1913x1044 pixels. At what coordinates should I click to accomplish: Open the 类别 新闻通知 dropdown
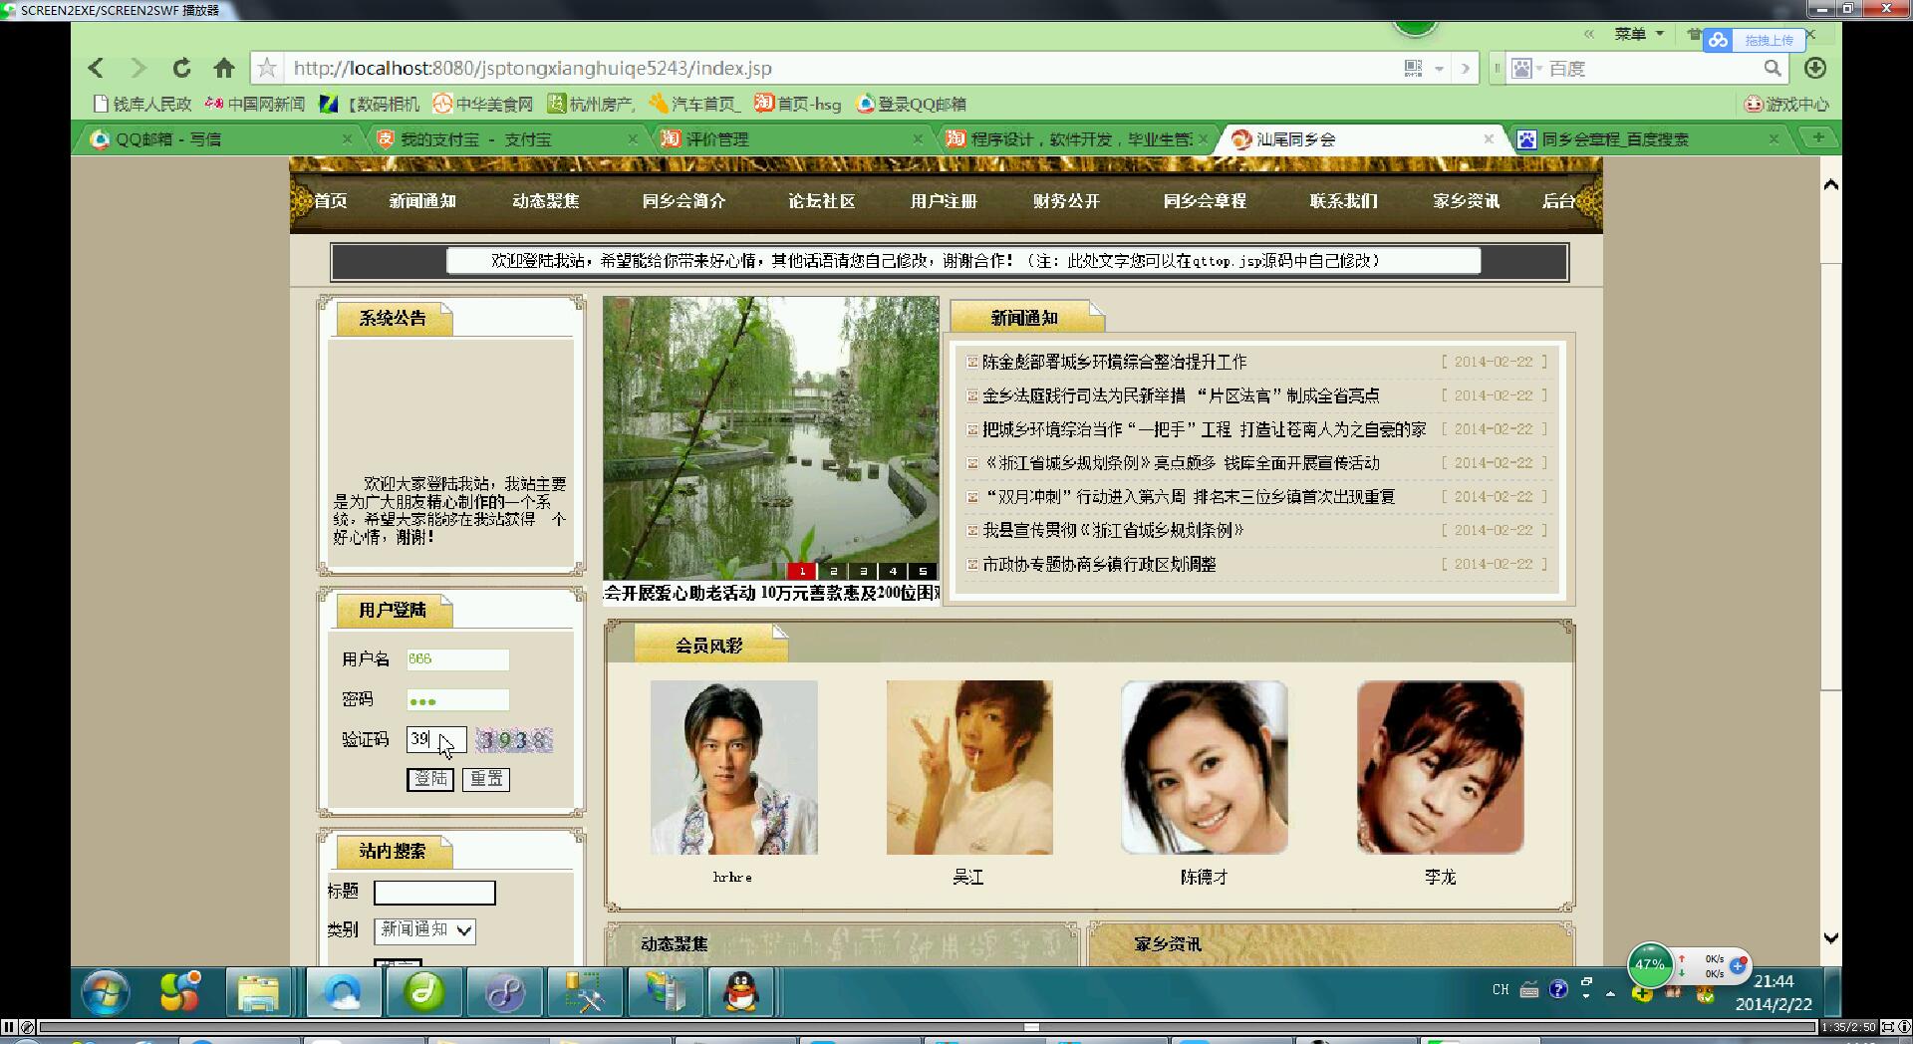[424, 929]
